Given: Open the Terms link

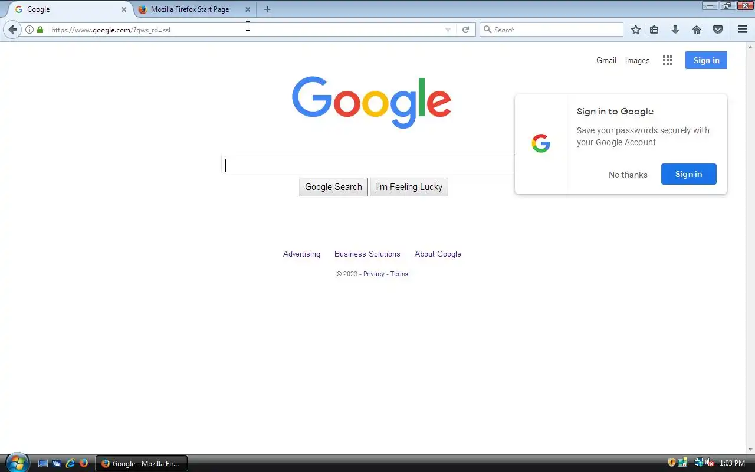Looking at the screenshot, I should 399,274.
